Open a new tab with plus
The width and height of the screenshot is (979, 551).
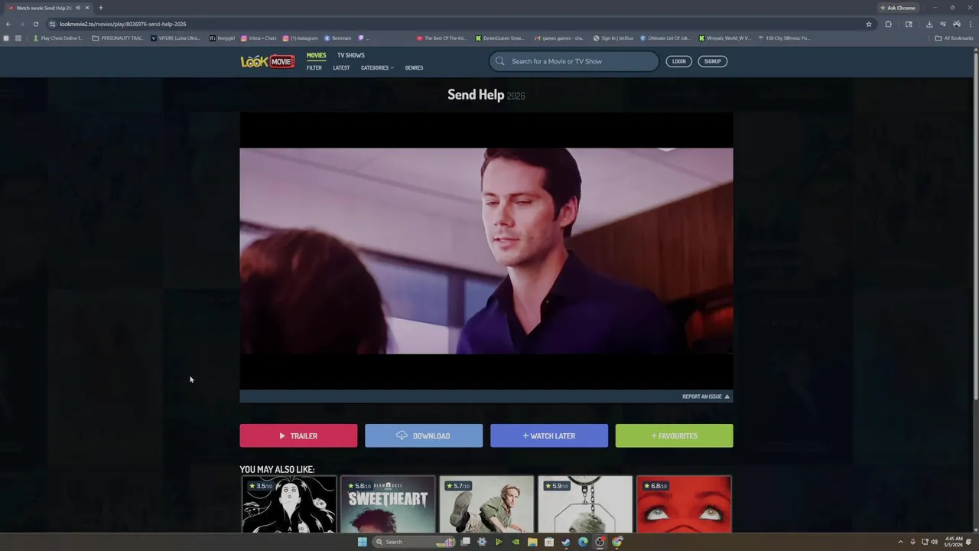[x=100, y=8]
